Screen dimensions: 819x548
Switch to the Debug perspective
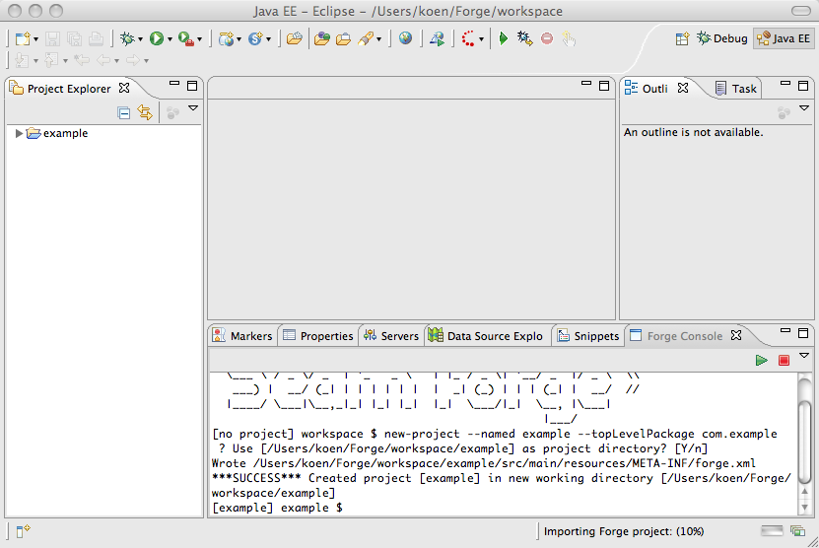tap(722, 38)
